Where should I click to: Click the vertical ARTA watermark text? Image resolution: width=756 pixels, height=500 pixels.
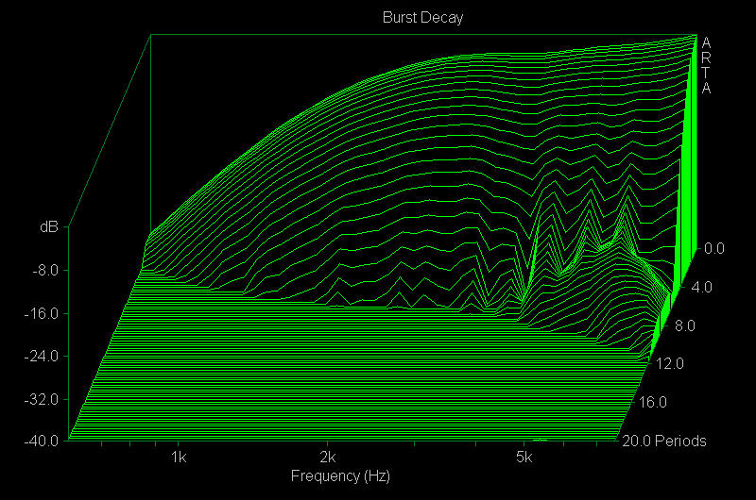click(706, 65)
